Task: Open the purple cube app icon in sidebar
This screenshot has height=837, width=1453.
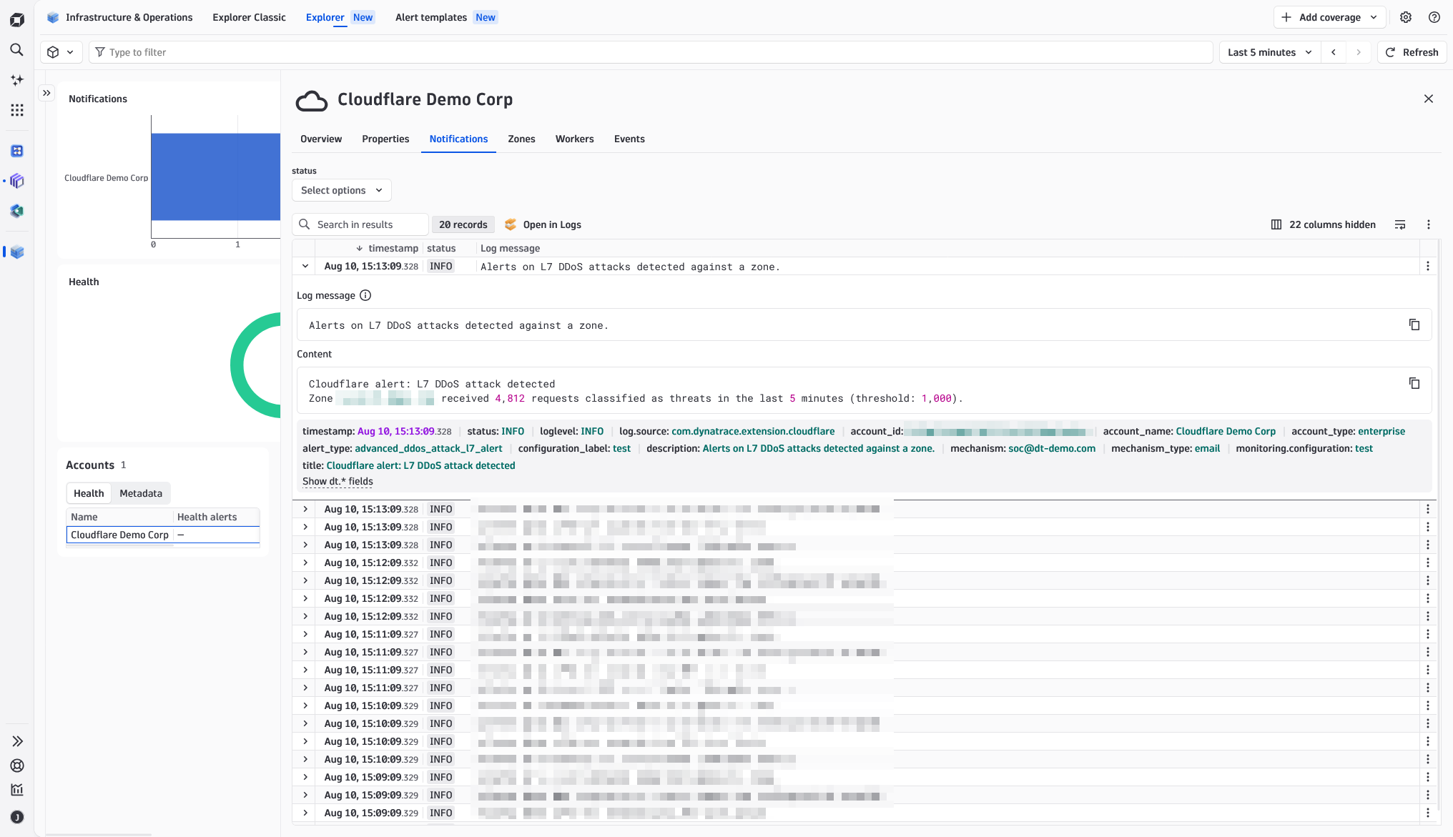Action: (x=17, y=181)
